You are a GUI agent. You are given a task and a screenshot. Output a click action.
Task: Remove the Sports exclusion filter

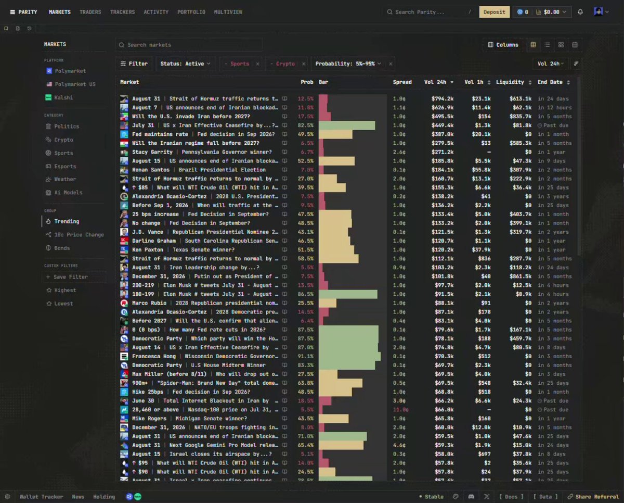(x=257, y=64)
